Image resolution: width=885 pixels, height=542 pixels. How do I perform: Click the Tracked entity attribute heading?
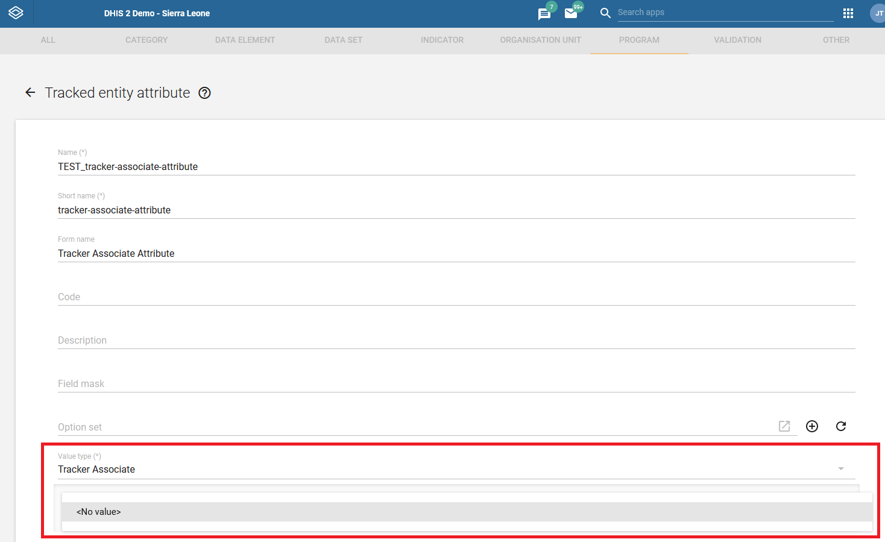118,93
